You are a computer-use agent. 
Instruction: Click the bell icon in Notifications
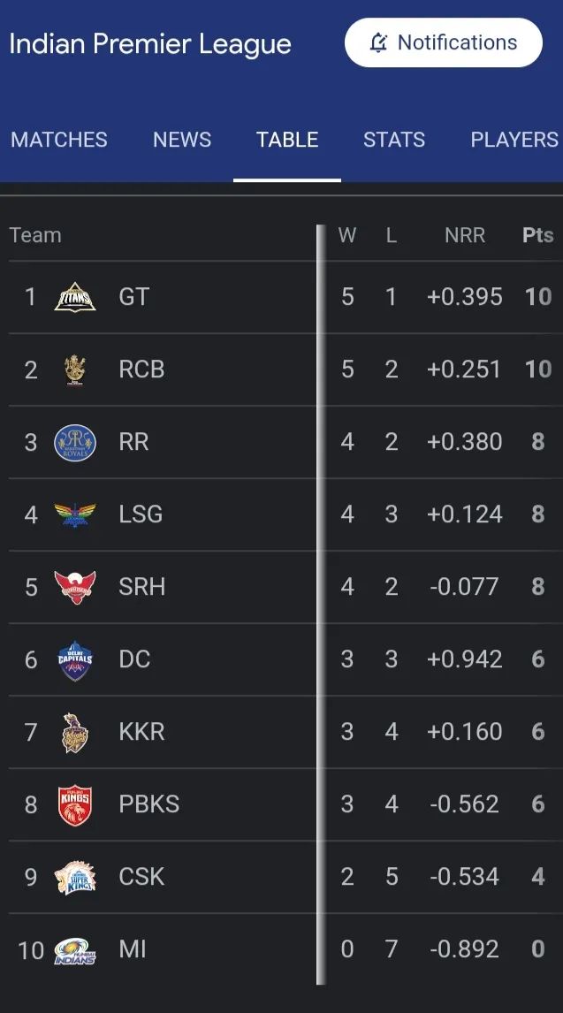pyautogui.click(x=379, y=42)
